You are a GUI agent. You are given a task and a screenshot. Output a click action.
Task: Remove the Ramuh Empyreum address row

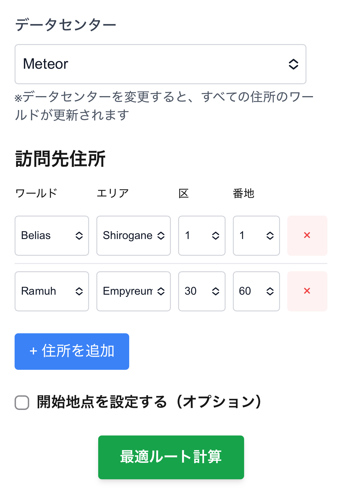tap(307, 291)
